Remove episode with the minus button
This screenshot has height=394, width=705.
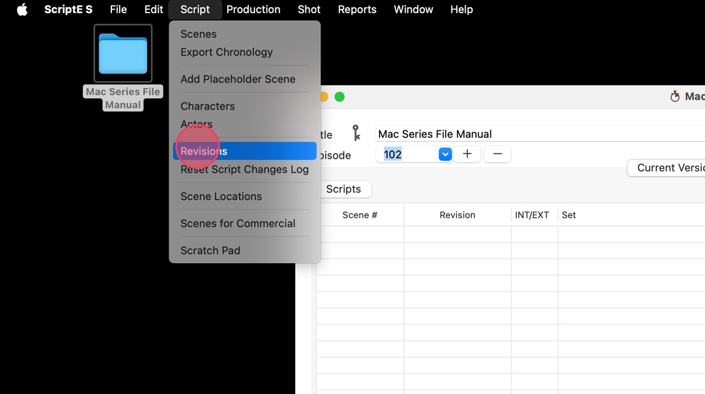(x=497, y=154)
